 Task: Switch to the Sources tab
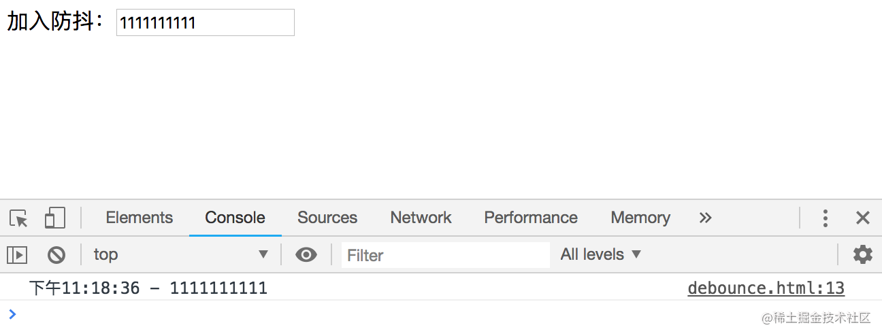pos(327,218)
